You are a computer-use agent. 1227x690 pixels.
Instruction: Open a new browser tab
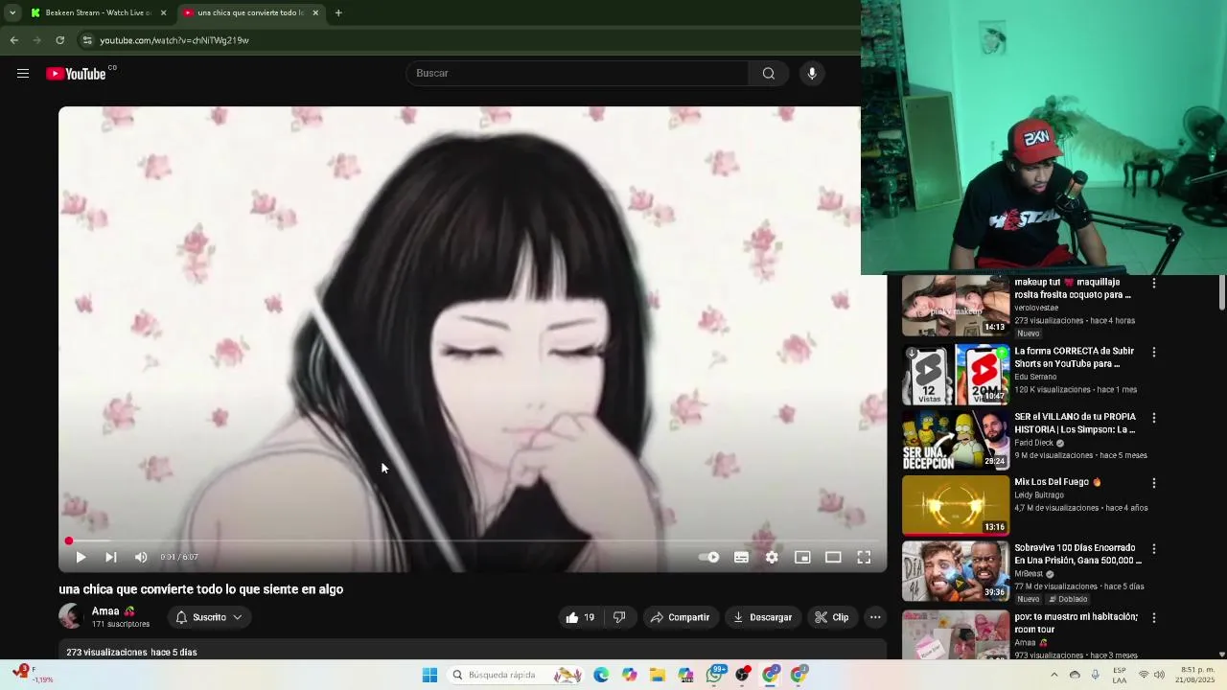pyautogui.click(x=338, y=12)
